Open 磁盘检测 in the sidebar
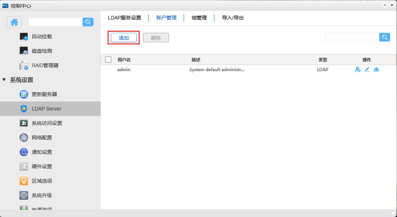 pos(42,51)
